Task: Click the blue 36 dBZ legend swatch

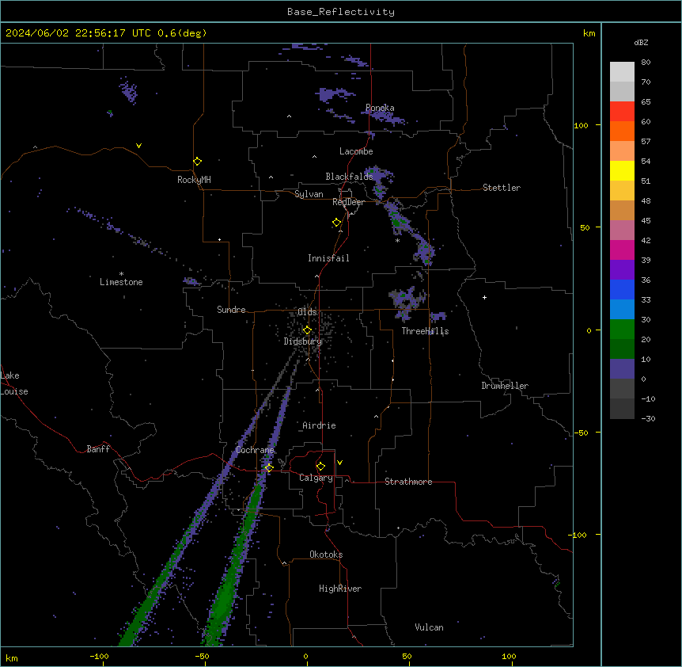Action: pyautogui.click(x=622, y=289)
